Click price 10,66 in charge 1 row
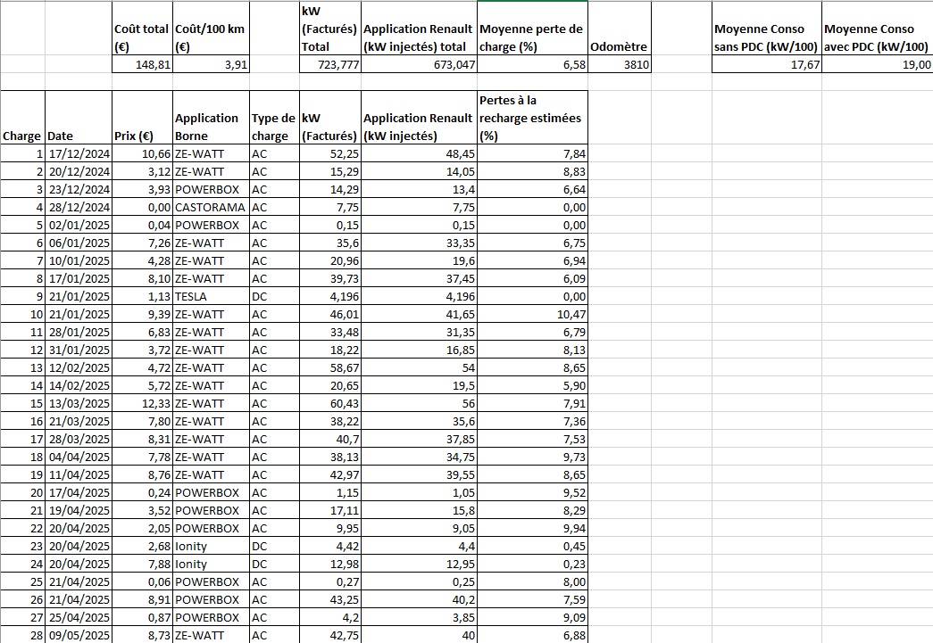The height and width of the screenshot is (643, 933). coord(142,153)
